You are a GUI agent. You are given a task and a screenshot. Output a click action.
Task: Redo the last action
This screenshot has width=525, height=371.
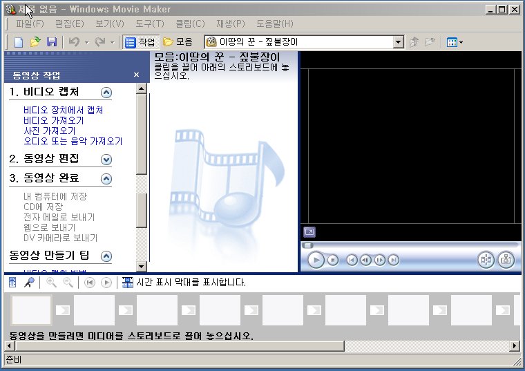click(99, 42)
